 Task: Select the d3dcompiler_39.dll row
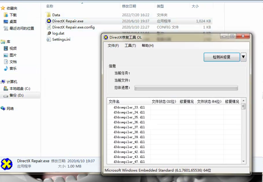click(x=174, y=137)
